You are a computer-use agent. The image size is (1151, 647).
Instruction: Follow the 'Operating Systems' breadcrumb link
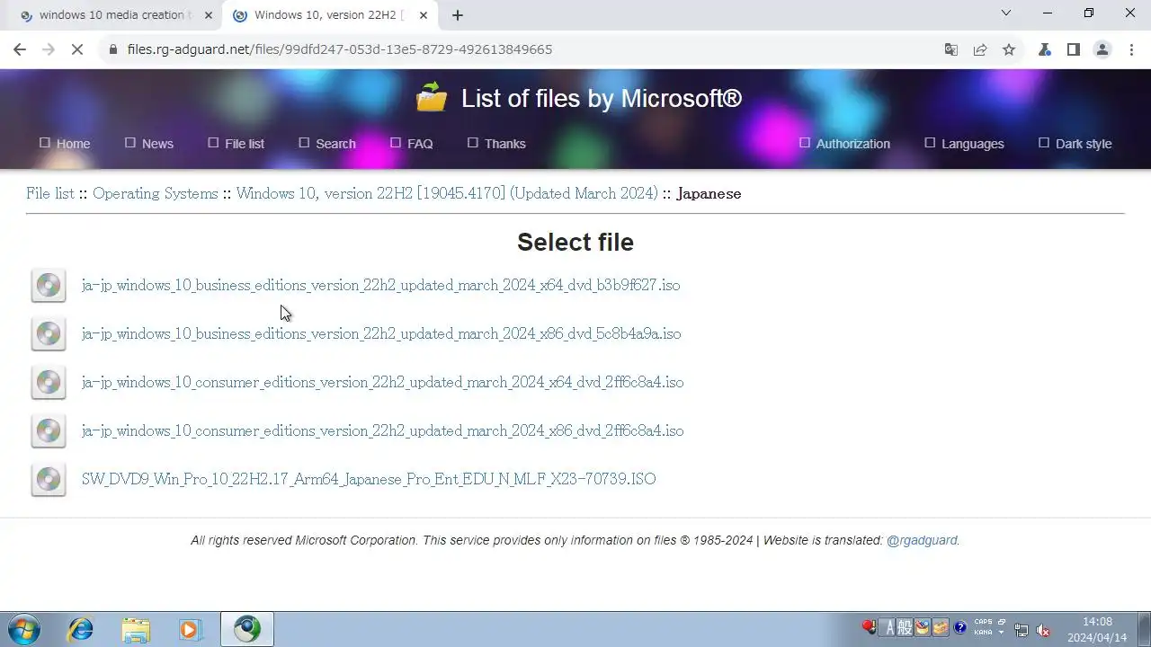[x=156, y=193]
